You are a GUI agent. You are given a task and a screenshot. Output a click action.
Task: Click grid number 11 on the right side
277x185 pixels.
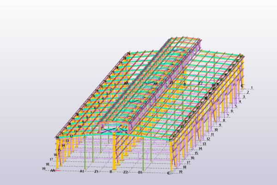coord(212,135)
